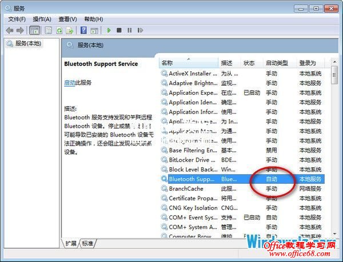The image size is (343, 262).
Task: Click gear icon of Adaptive Brightn... row
Action: point(164,83)
